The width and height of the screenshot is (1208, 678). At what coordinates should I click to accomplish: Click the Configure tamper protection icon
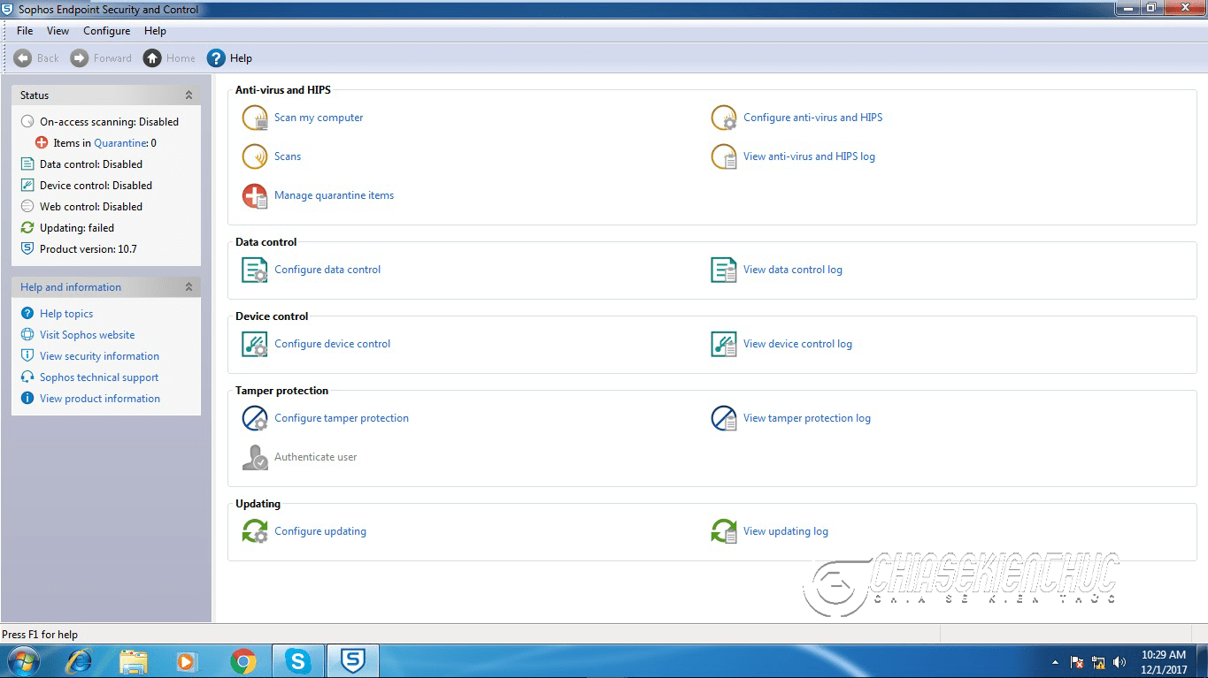tap(255, 418)
